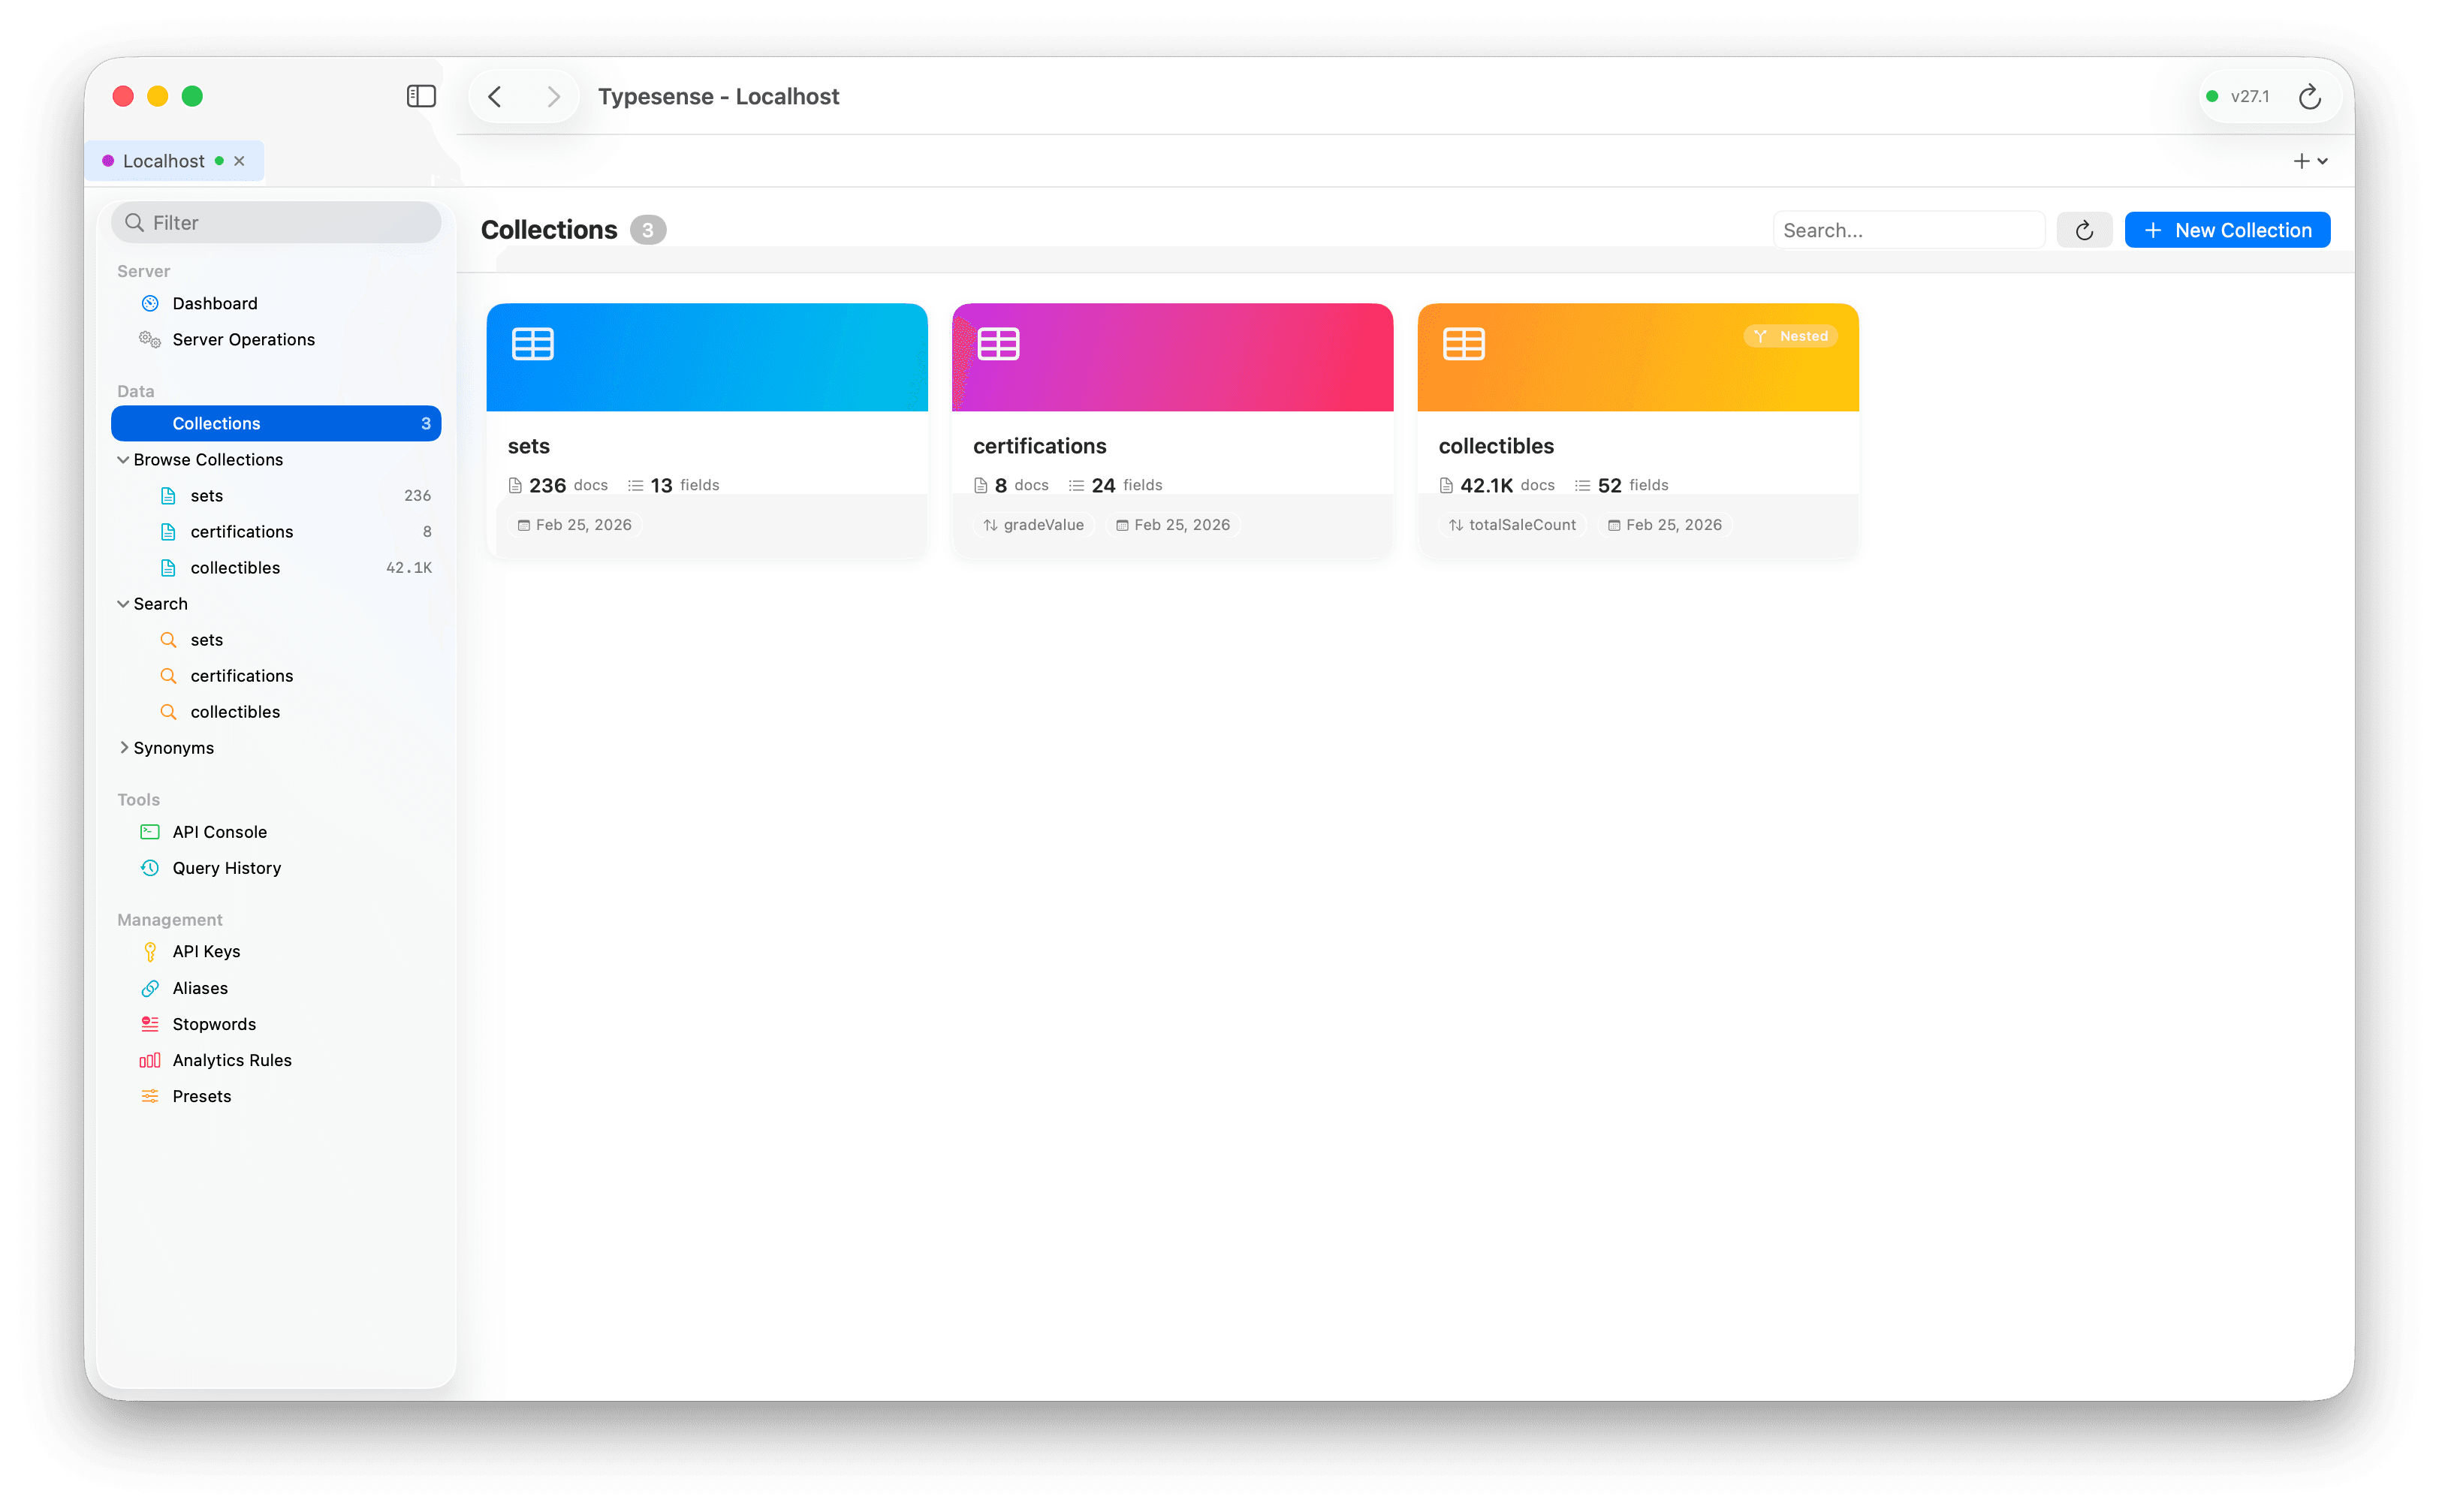Select certifications under Search section
Viewport: 2439px width, 1512px height.
[x=242, y=676]
